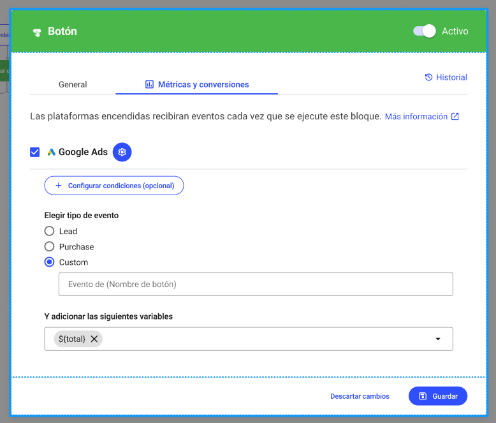496x423 pixels.
Task: Open the Métricas y conversiones tab
Action: click(197, 85)
